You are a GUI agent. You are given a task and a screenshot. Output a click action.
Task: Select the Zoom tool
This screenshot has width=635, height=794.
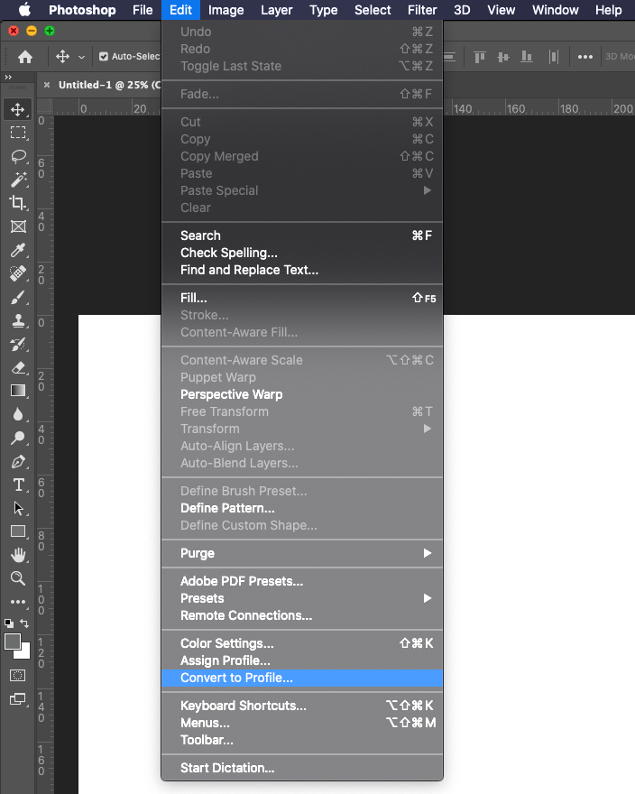point(18,578)
